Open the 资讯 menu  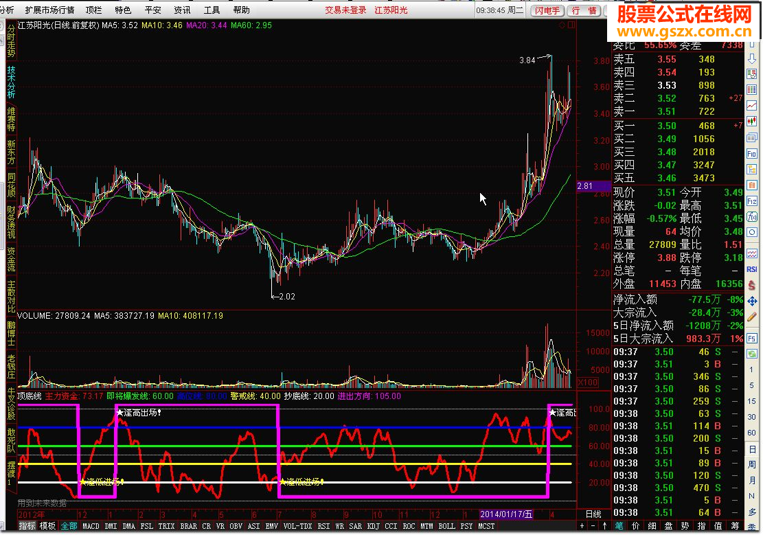coord(182,10)
